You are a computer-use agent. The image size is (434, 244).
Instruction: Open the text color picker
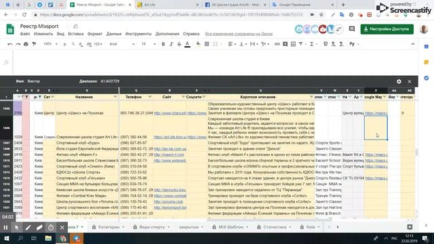point(187,44)
